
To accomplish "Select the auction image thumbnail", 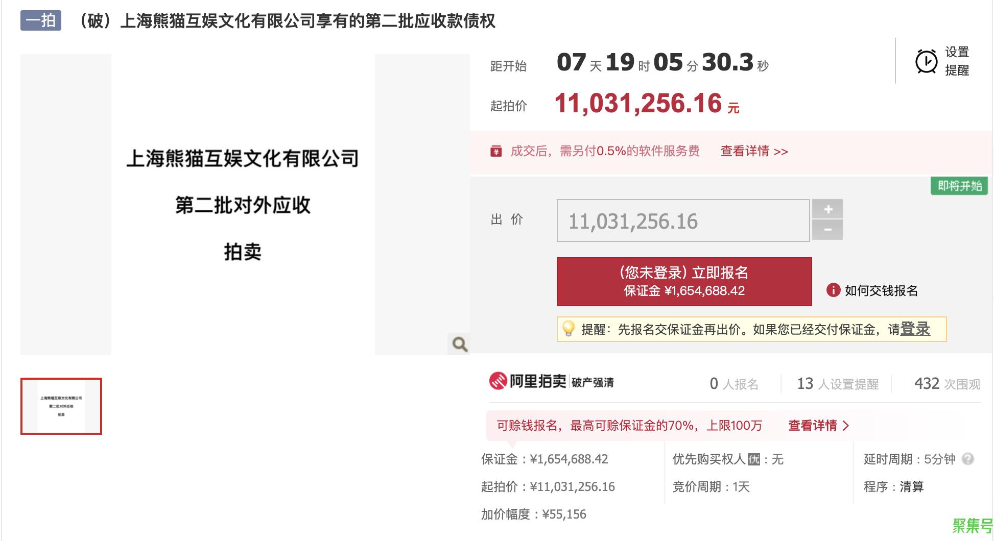I will coord(61,406).
